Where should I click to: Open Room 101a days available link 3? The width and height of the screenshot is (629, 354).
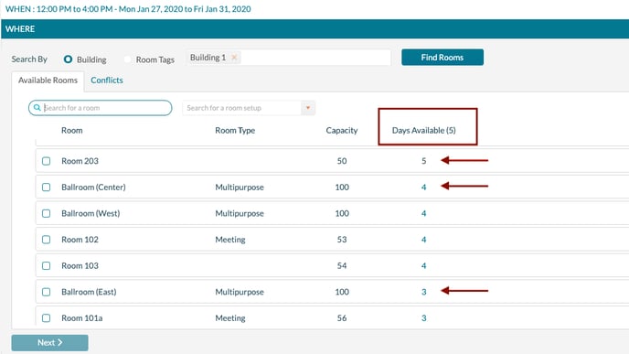tap(423, 318)
